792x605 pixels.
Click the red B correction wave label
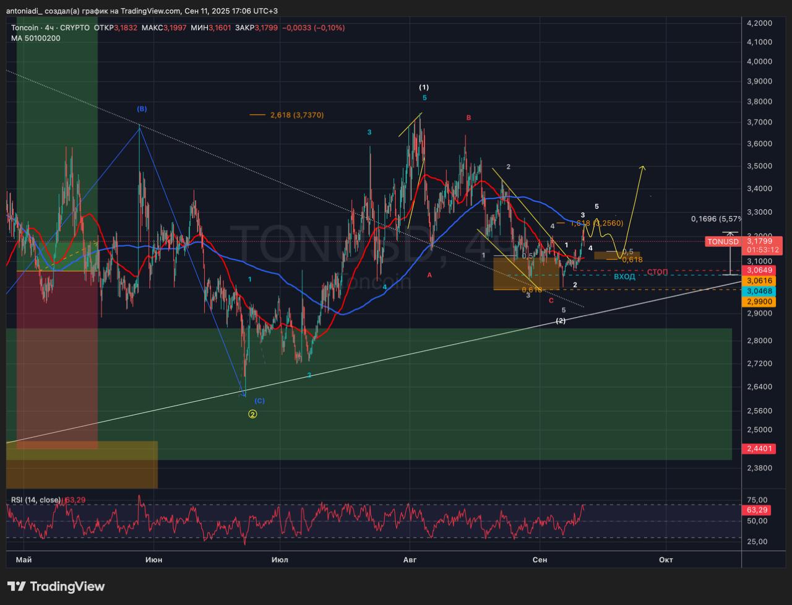[x=469, y=117]
